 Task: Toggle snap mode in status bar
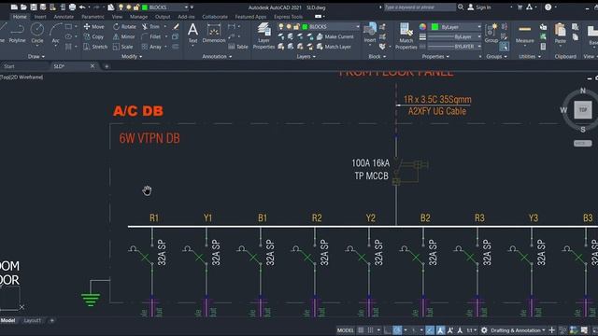370,330
